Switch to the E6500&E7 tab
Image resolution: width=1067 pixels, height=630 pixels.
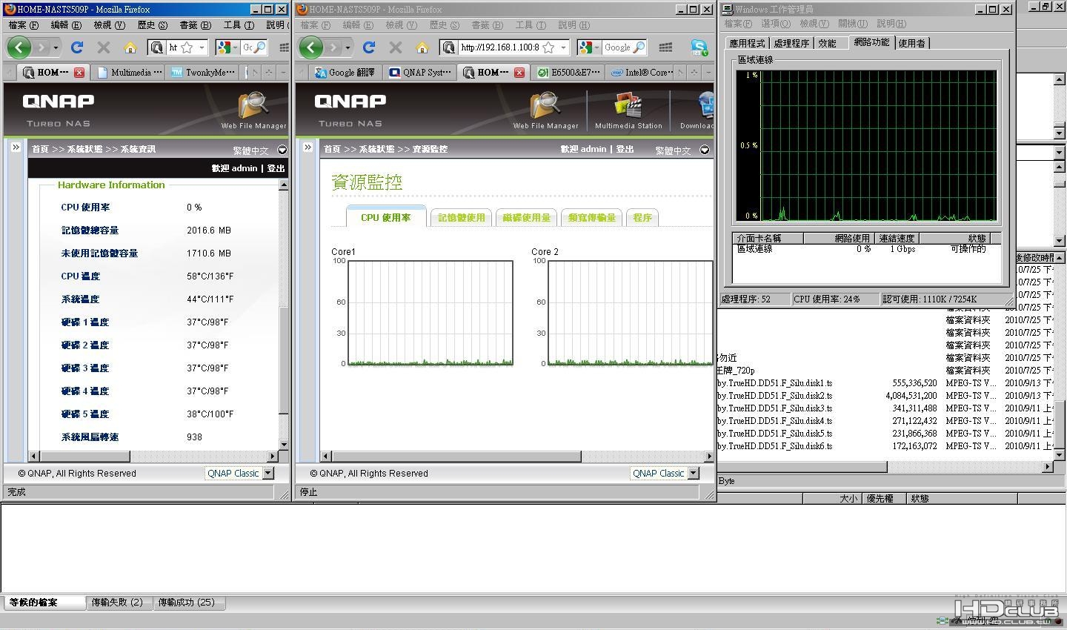pyautogui.click(x=569, y=73)
